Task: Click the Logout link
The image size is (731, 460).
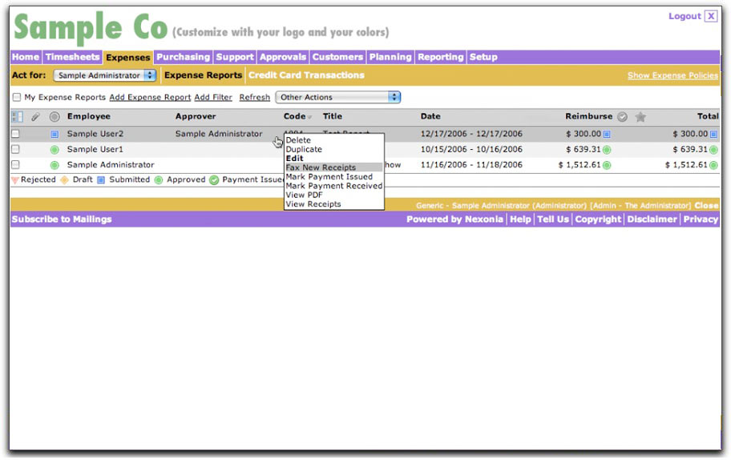Action: point(685,16)
